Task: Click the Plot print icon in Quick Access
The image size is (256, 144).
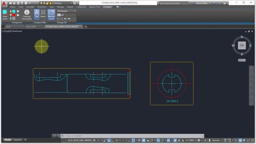Action: (26, 3)
